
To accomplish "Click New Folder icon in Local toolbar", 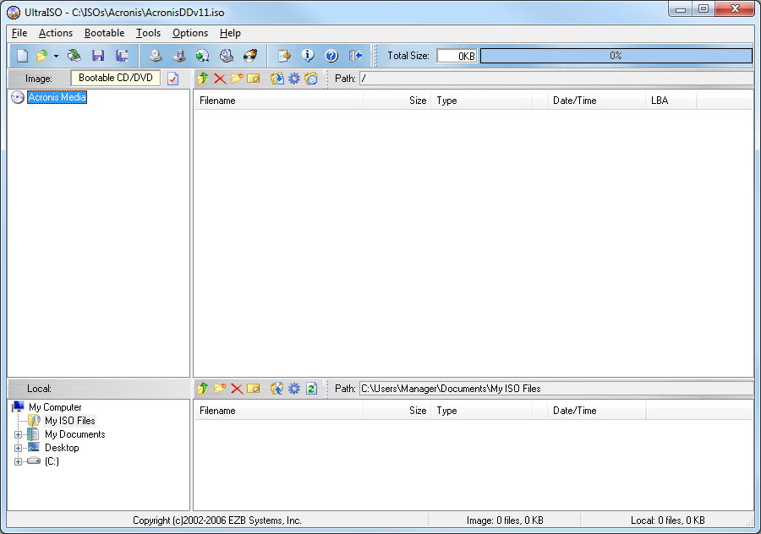I will [220, 389].
